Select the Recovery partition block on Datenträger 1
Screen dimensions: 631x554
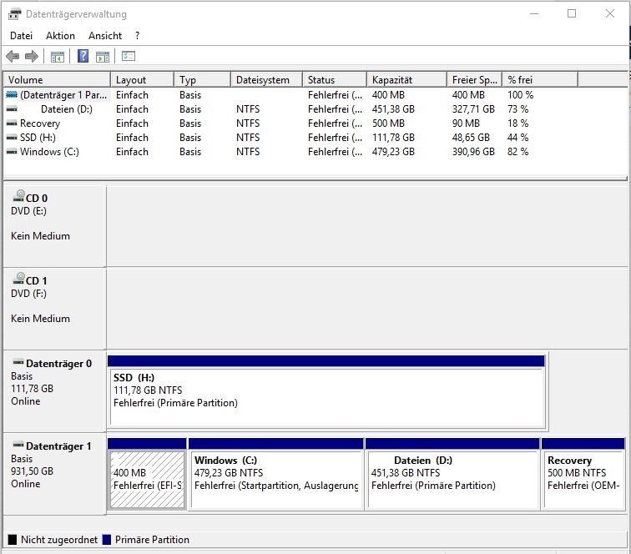[583, 479]
